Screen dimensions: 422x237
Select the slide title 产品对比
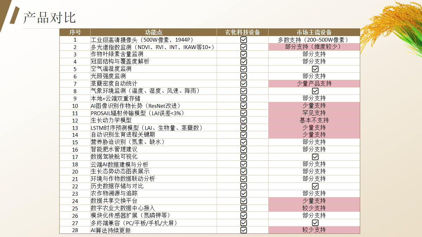49,18
